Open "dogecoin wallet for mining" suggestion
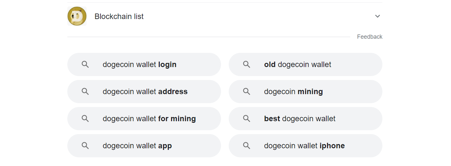Viewport: 451px width, 166px height. click(149, 119)
